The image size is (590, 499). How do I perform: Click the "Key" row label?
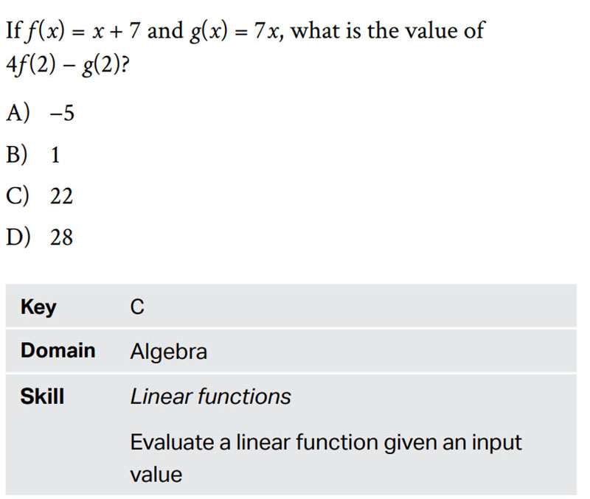38,307
